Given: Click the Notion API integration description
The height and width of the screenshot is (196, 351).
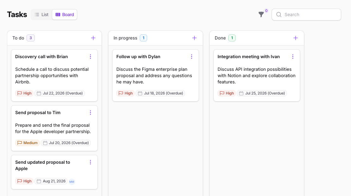Looking at the screenshot, I should click(x=256, y=76).
